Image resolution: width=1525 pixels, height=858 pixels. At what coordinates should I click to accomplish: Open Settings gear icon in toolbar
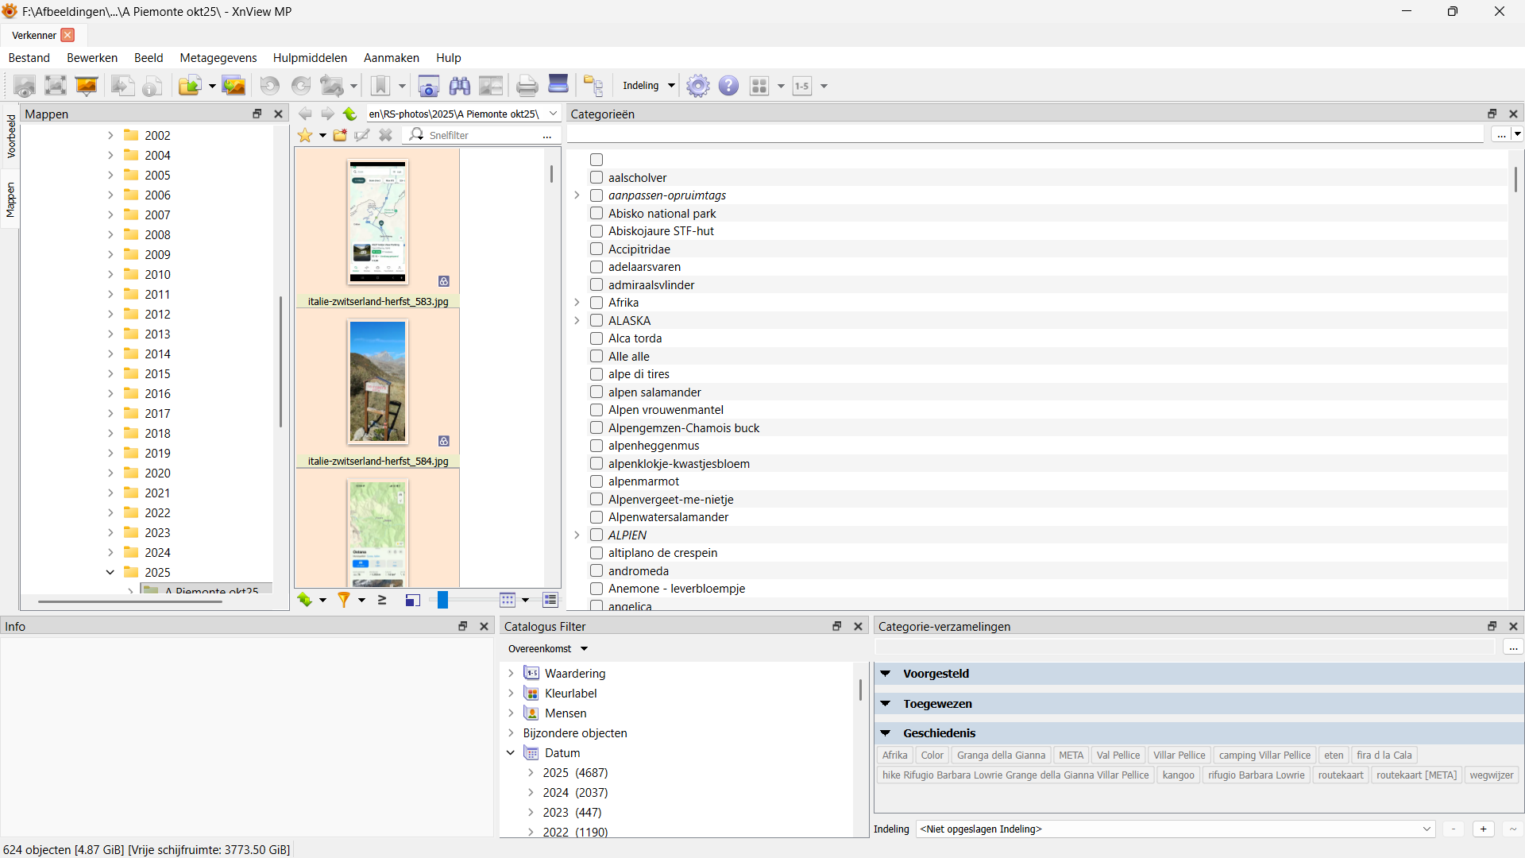point(697,86)
